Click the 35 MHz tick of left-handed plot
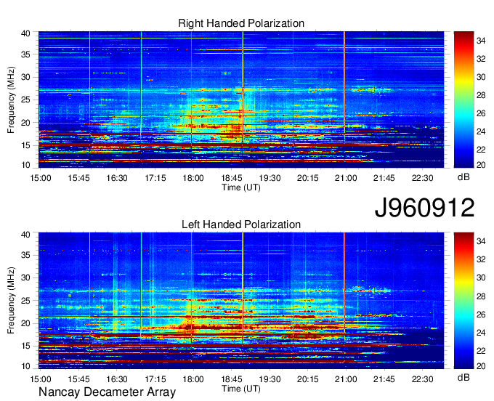This screenshot has height=401, width=494. click(25, 255)
